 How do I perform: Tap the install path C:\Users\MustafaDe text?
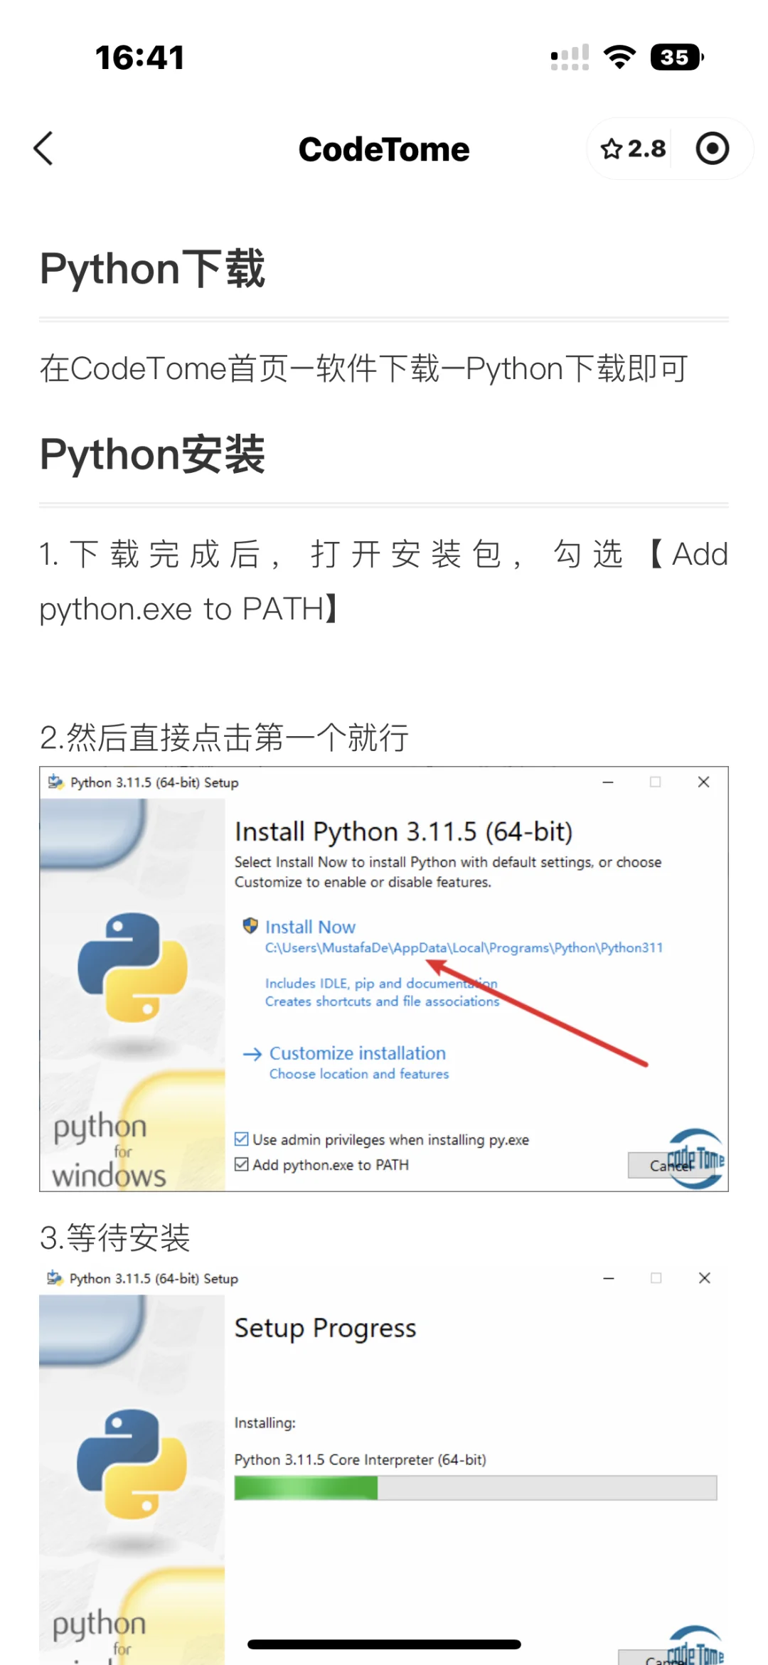tap(464, 948)
